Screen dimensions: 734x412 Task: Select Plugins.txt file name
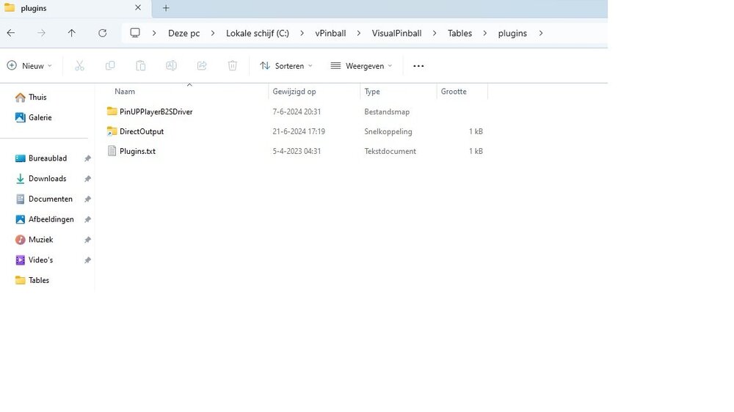click(137, 151)
